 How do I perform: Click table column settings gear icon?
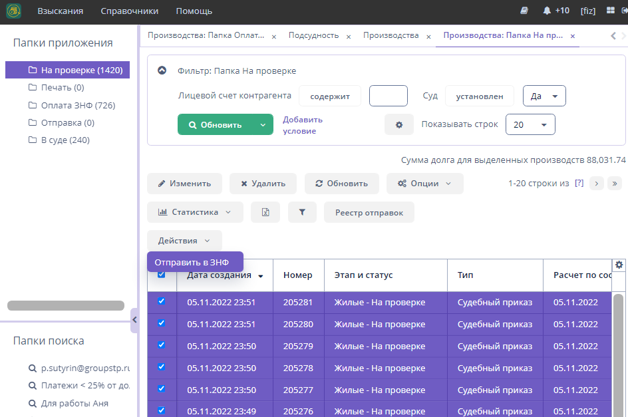click(x=619, y=265)
